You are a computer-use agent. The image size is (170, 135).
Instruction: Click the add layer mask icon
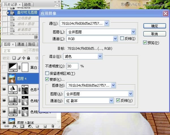(22, 126)
